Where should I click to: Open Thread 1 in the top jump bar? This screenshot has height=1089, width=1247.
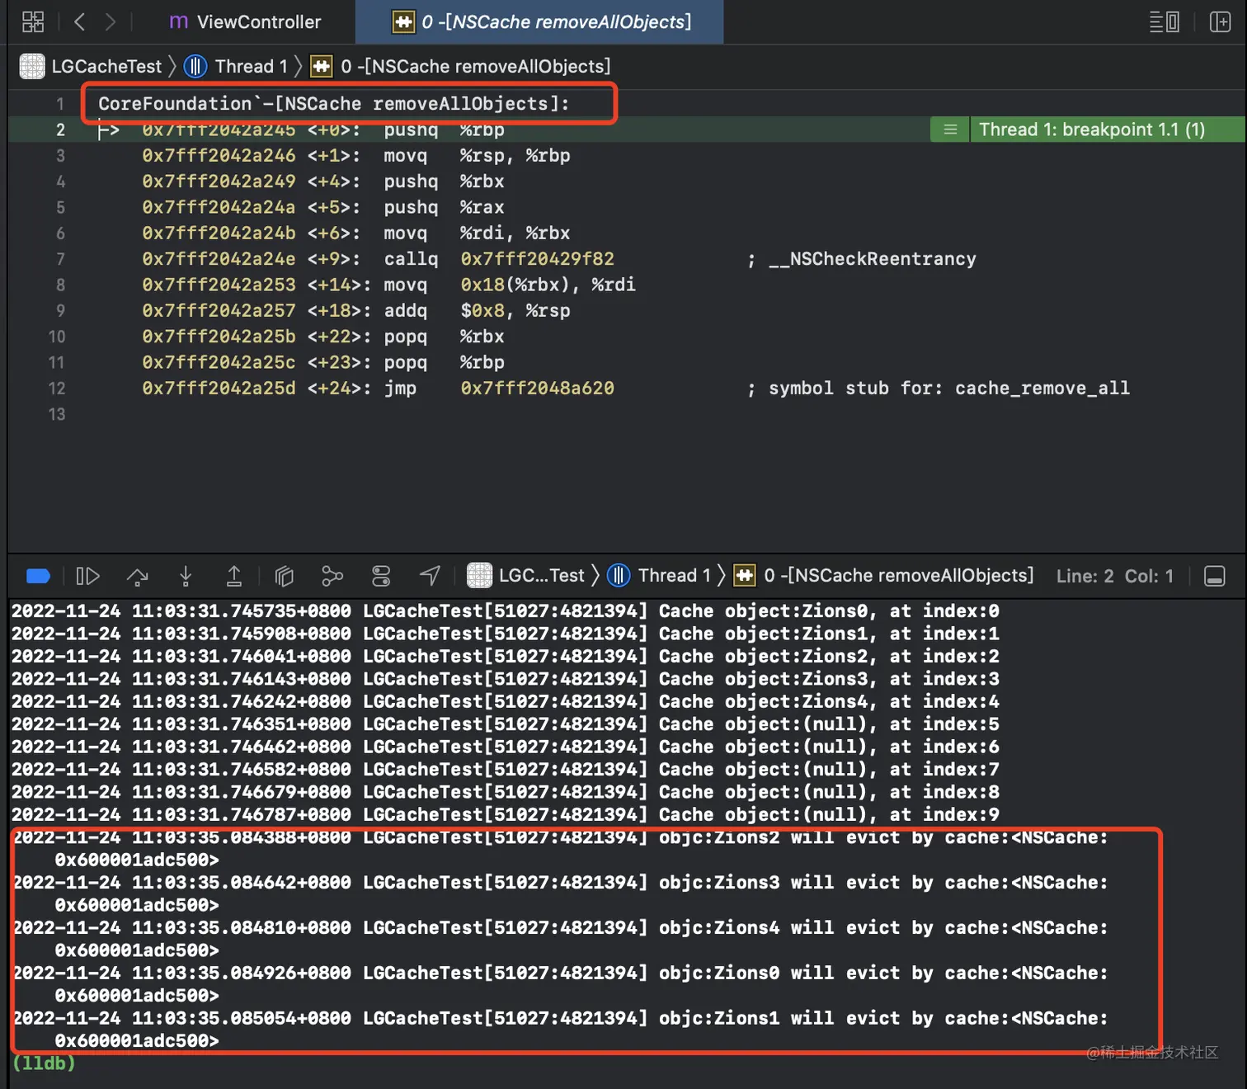(251, 66)
